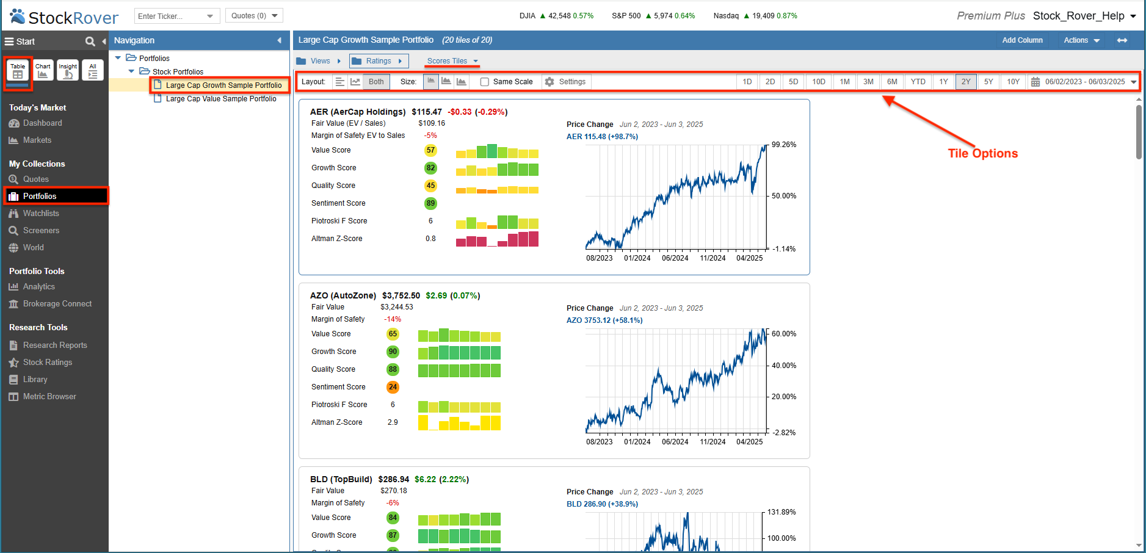Choose the text-only layout icon
Image resolution: width=1146 pixels, height=553 pixels.
coord(340,82)
